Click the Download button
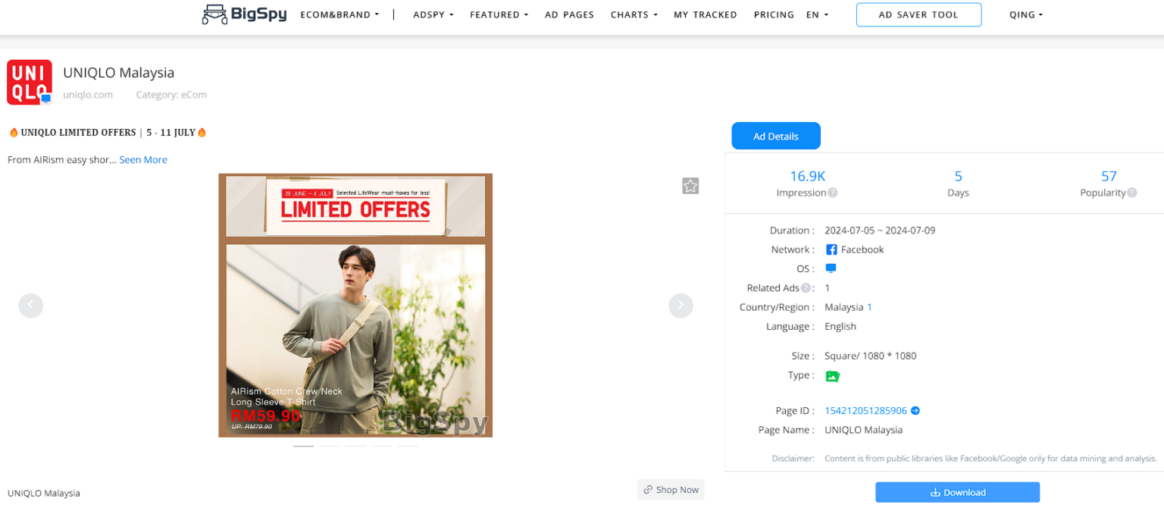Viewport: 1164px width, 508px height. coord(957,492)
